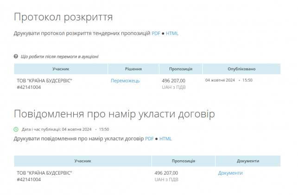Click the 'Опубліковано' column header
This screenshot has height=195, width=298.
click(x=241, y=69)
